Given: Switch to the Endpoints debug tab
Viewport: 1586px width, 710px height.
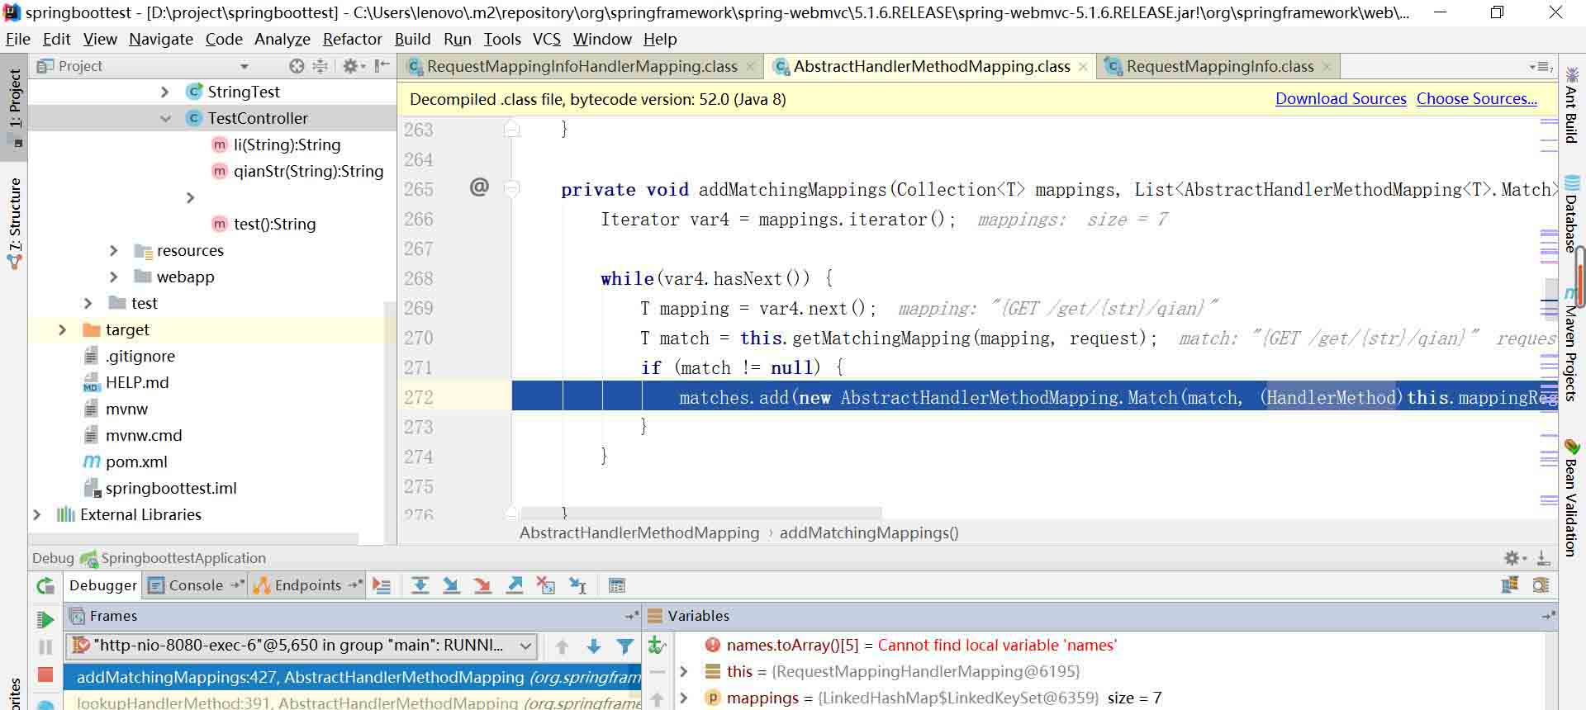Looking at the screenshot, I should tap(307, 585).
